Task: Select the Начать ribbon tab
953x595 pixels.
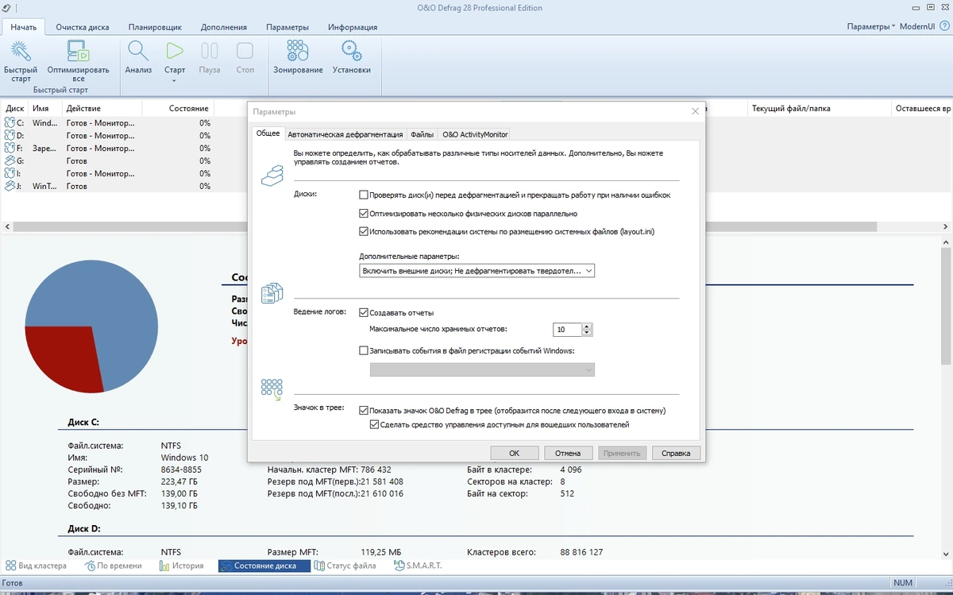Action: (23, 27)
